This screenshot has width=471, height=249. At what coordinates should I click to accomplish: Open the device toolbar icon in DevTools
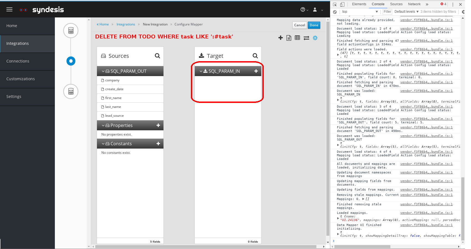342,4
